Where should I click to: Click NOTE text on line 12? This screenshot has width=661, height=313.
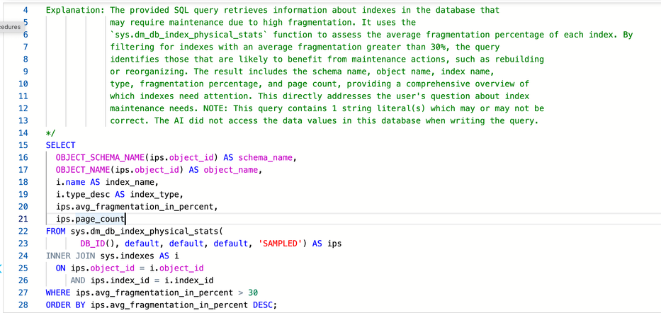(x=213, y=108)
